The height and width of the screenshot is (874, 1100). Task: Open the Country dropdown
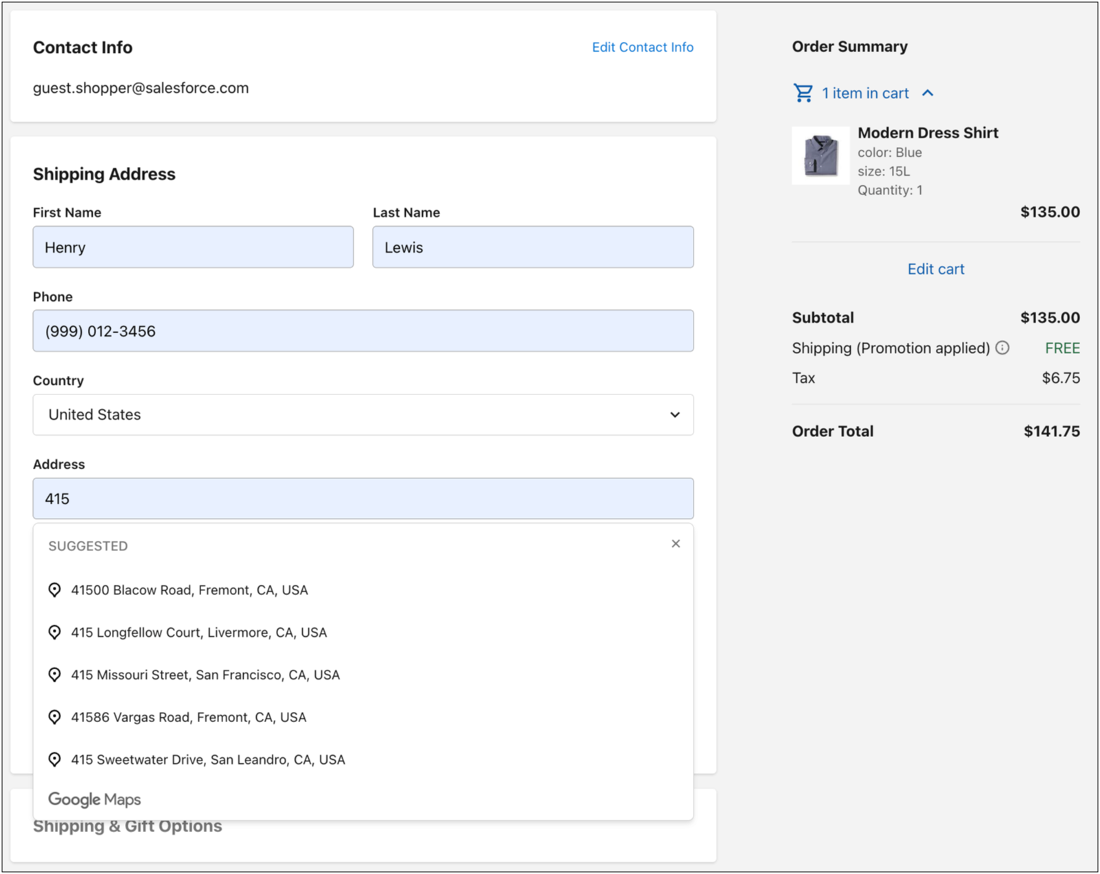[363, 414]
